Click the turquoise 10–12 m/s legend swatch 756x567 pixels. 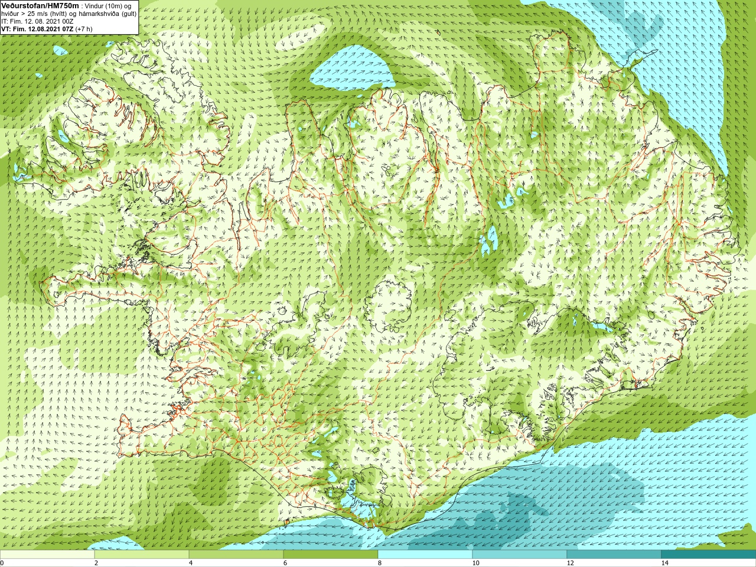click(520, 555)
